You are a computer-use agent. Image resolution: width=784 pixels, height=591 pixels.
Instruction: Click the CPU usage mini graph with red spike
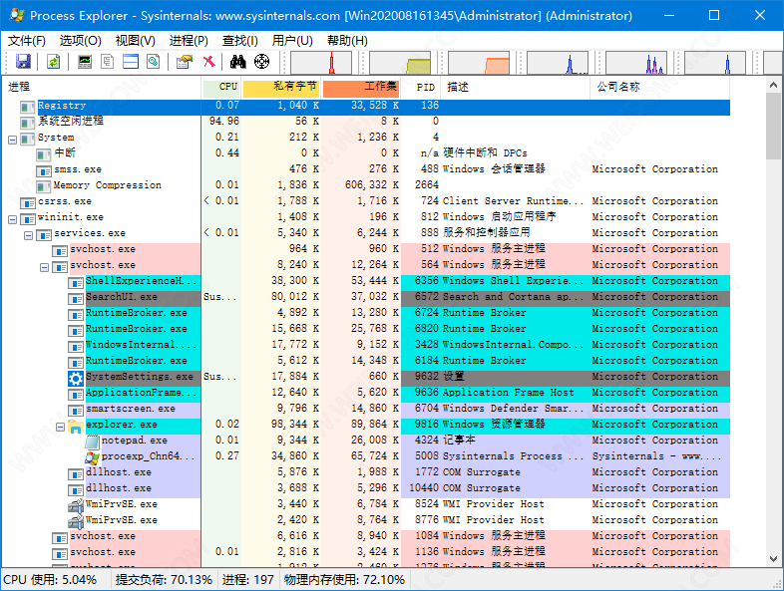321,63
